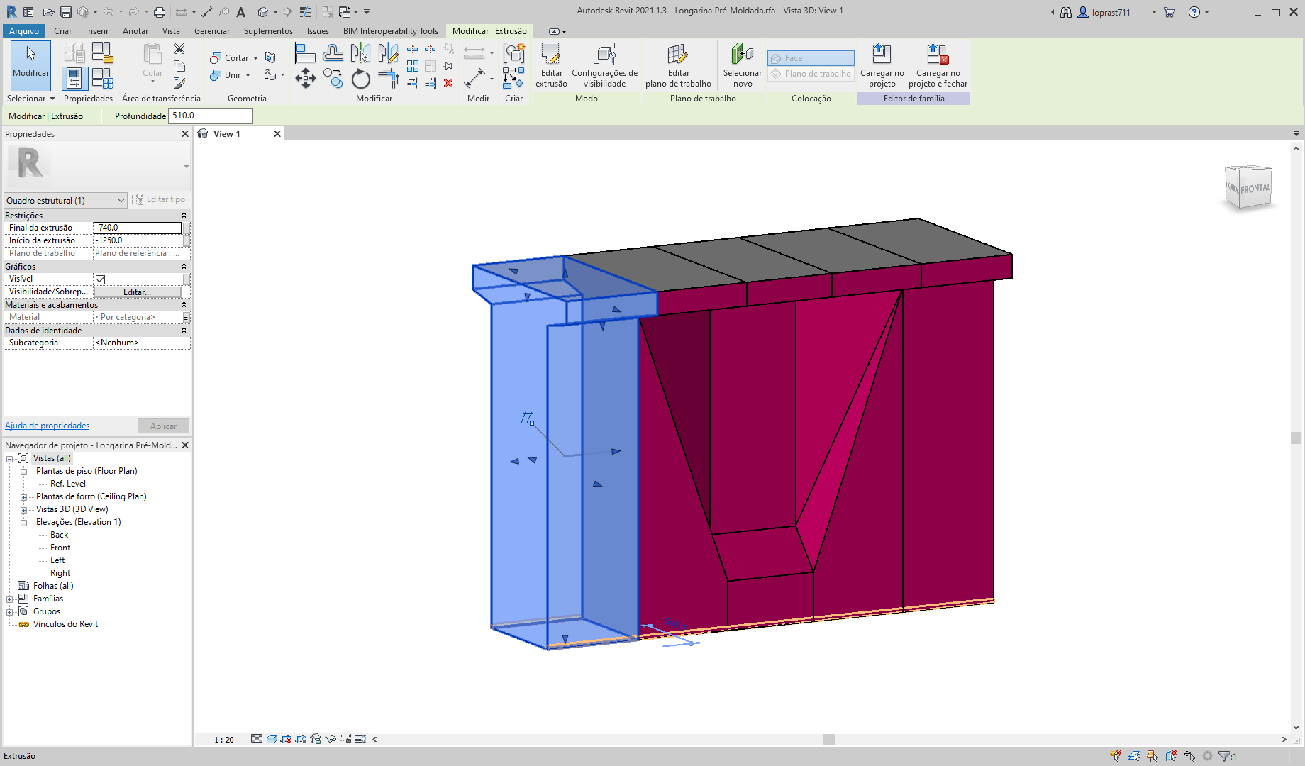The image size is (1305, 766).
Task: Click Carregar no projeto
Action: (x=881, y=64)
